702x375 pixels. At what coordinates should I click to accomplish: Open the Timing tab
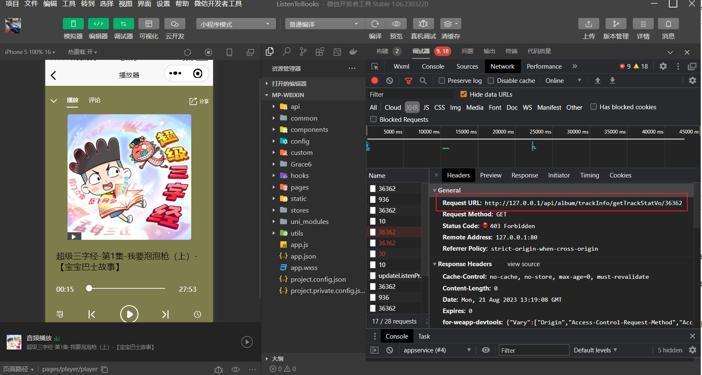(590, 175)
